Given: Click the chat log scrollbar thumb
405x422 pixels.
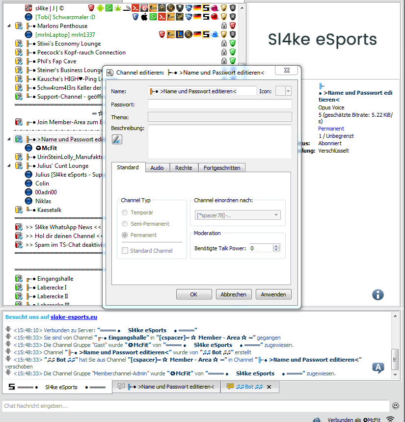Looking at the screenshot, I should [395, 360].
